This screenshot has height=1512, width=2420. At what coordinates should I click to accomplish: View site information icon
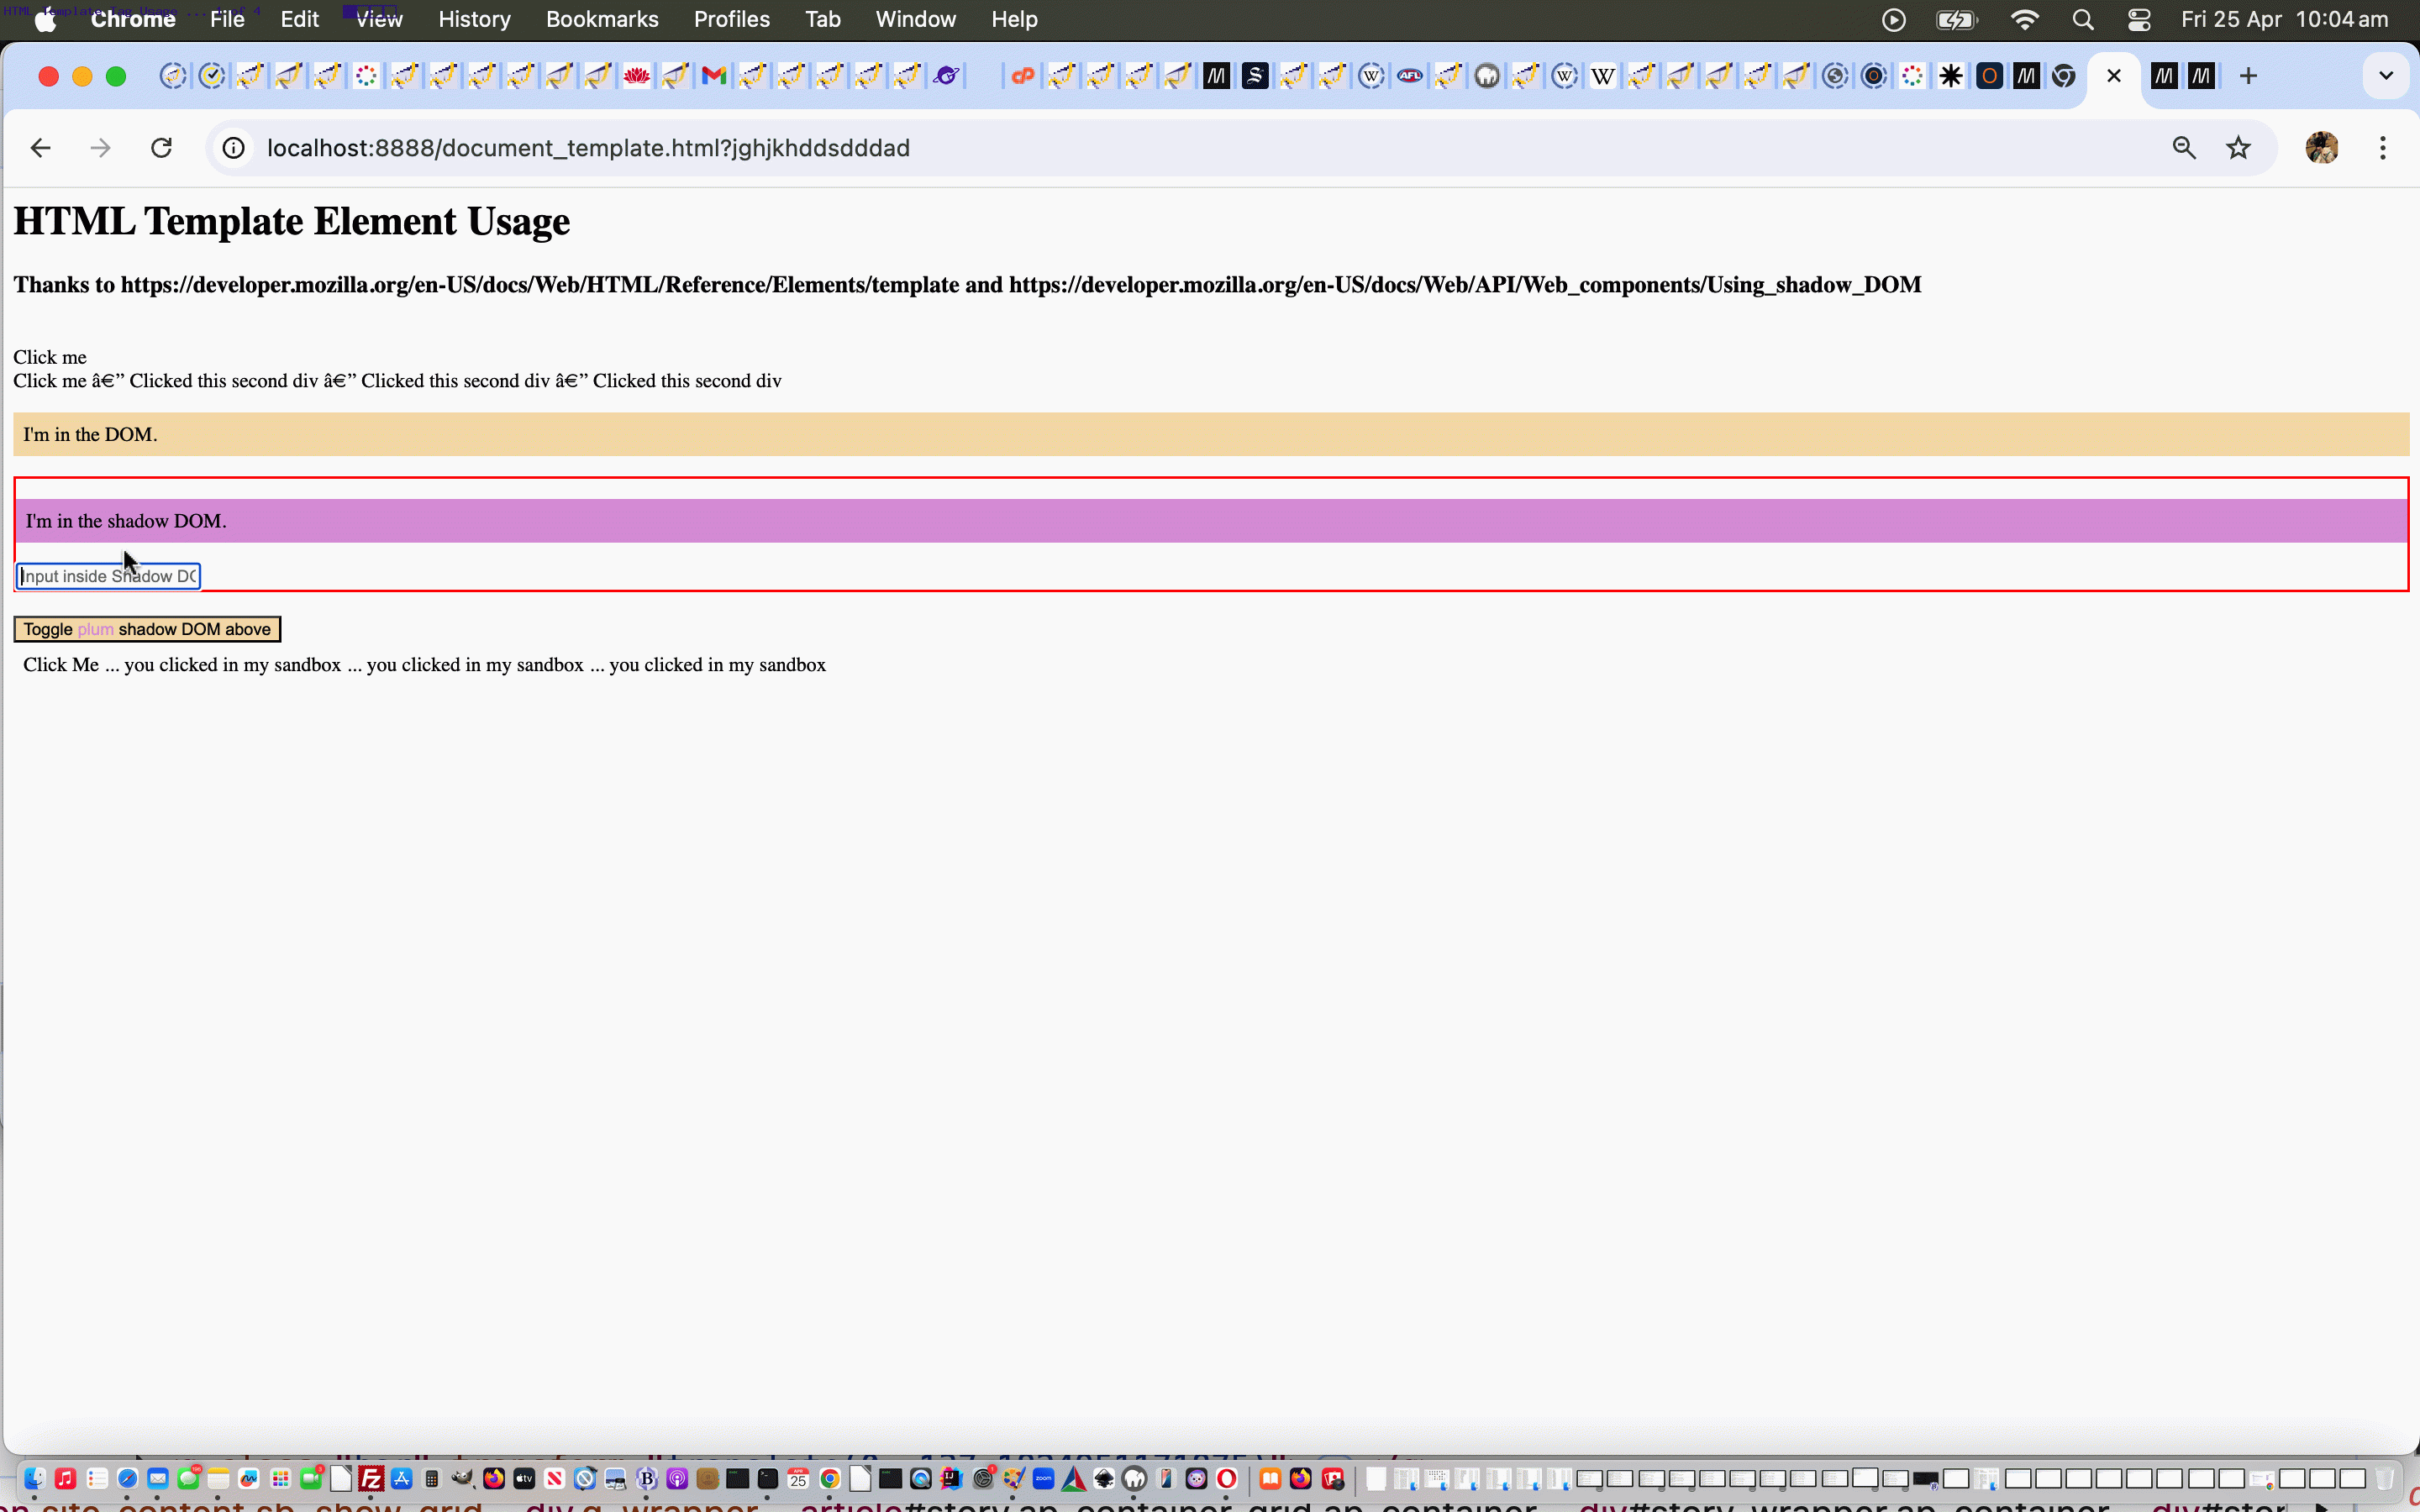point(233,148)
